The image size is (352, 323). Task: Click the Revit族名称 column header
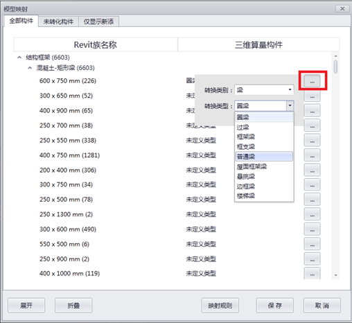tap(95, 44)
